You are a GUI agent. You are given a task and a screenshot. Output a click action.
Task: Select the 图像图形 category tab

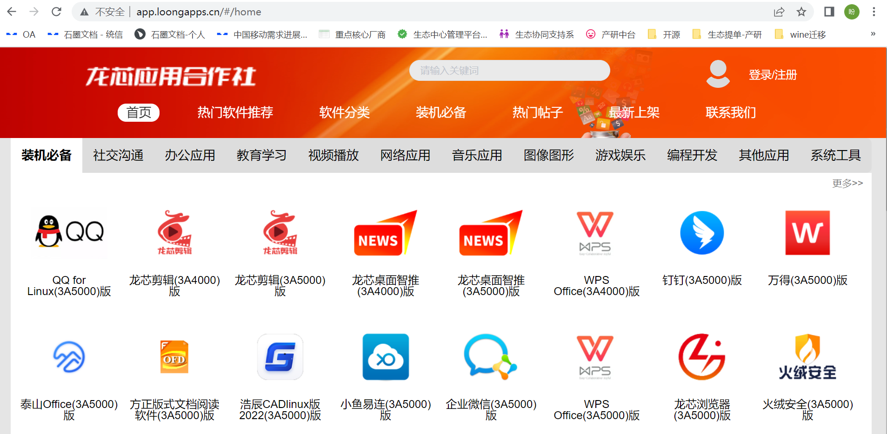(x=549, y=155)
